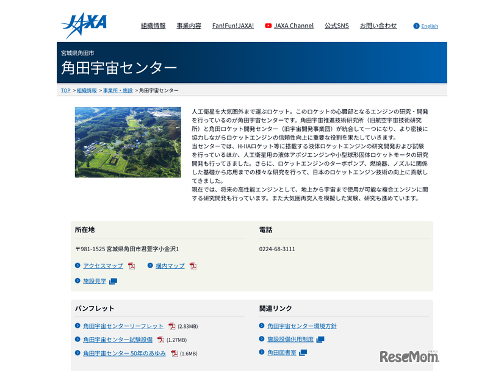Switch to English site
Viewport: 504px width, 378px height.
point(430,26)
